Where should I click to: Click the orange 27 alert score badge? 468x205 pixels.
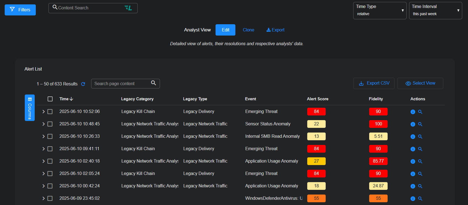pyautogui.click(x=316, y=161)
